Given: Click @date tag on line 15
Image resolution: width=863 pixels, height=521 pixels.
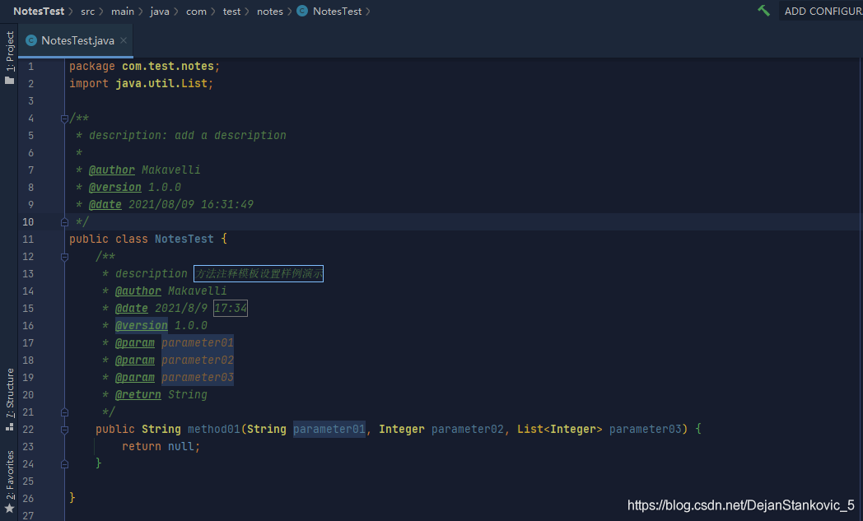Looking at the screenshot, I should click(x=132, y=308).
